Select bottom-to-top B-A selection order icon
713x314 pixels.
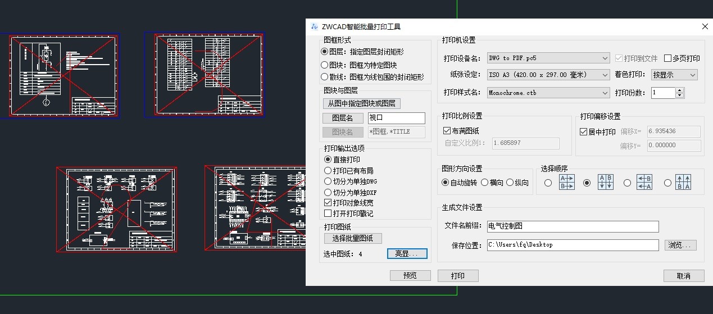point(683,183)
